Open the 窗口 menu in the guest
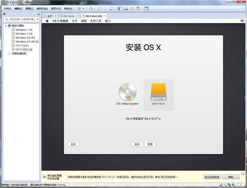The width and height of the screenshot is (247, 188). tap(108, 21)
